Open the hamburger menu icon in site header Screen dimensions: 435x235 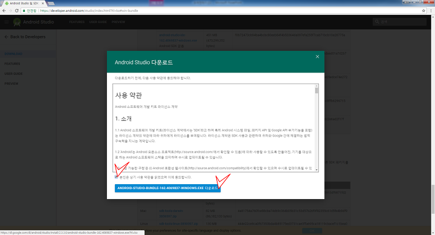[6, 22]
